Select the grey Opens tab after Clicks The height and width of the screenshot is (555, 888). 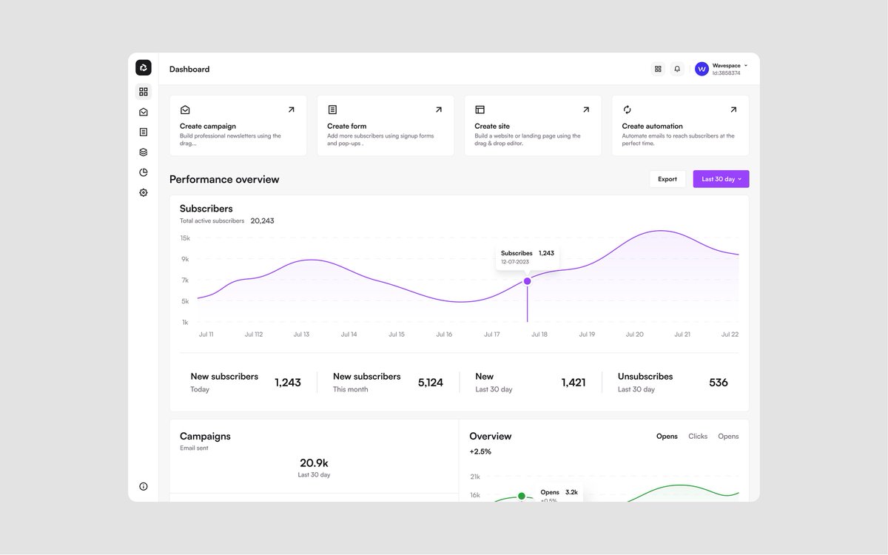[728, 437]
